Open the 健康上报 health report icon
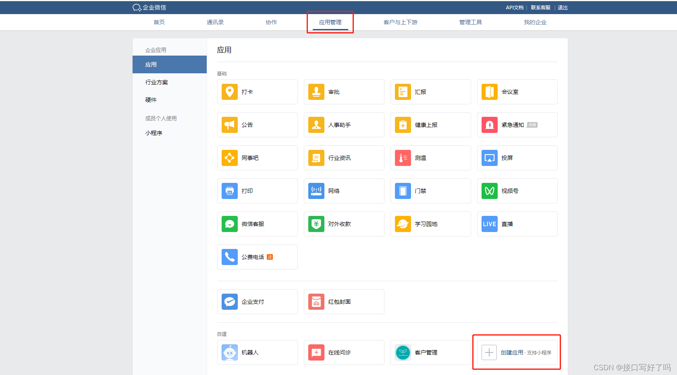The image size is (677, 375). pyautogui.click(x=403, y=125)
